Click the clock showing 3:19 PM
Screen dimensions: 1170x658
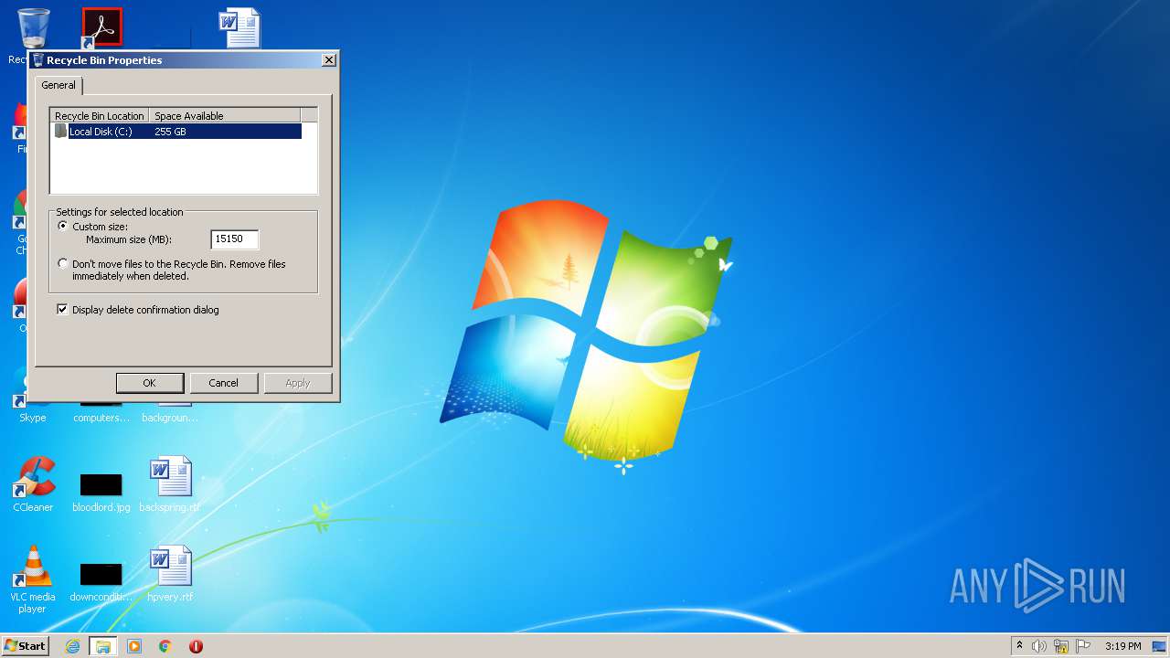point(1122,646)
